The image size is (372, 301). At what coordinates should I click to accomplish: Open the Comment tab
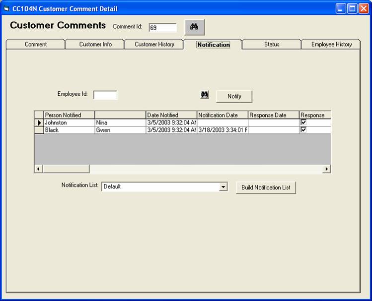pos(36,44)
